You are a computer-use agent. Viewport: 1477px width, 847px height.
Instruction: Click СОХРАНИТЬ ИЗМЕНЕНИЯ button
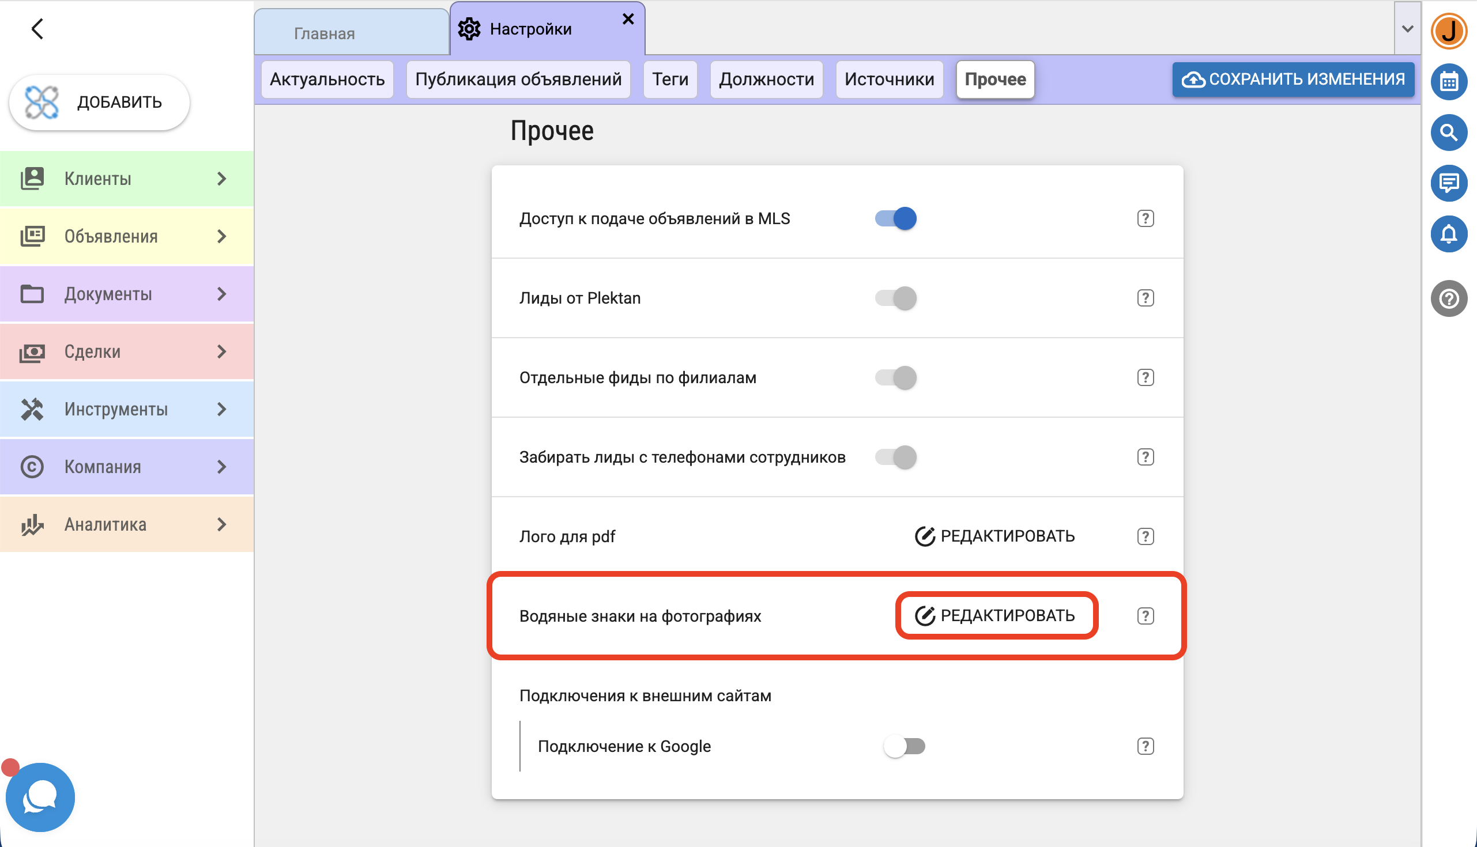click(x=1293, y=79)
